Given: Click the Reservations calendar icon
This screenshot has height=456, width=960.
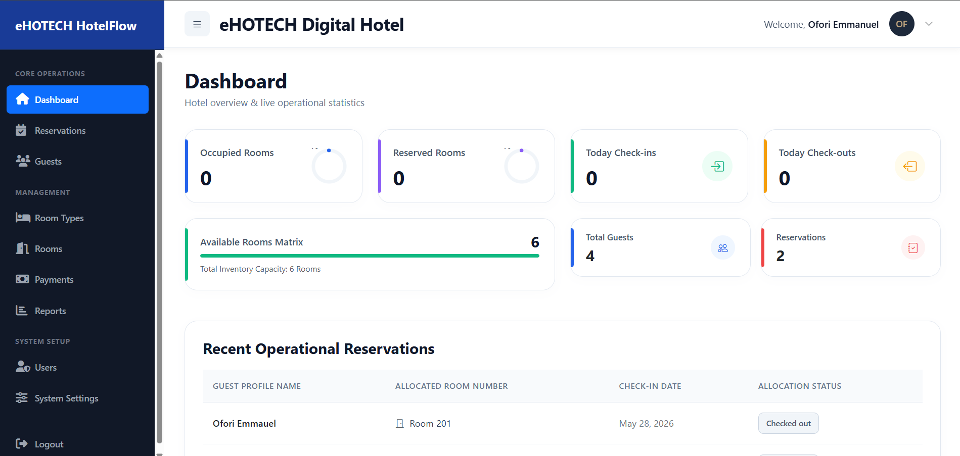Looking at the screenshot, I should pos(21,130).
